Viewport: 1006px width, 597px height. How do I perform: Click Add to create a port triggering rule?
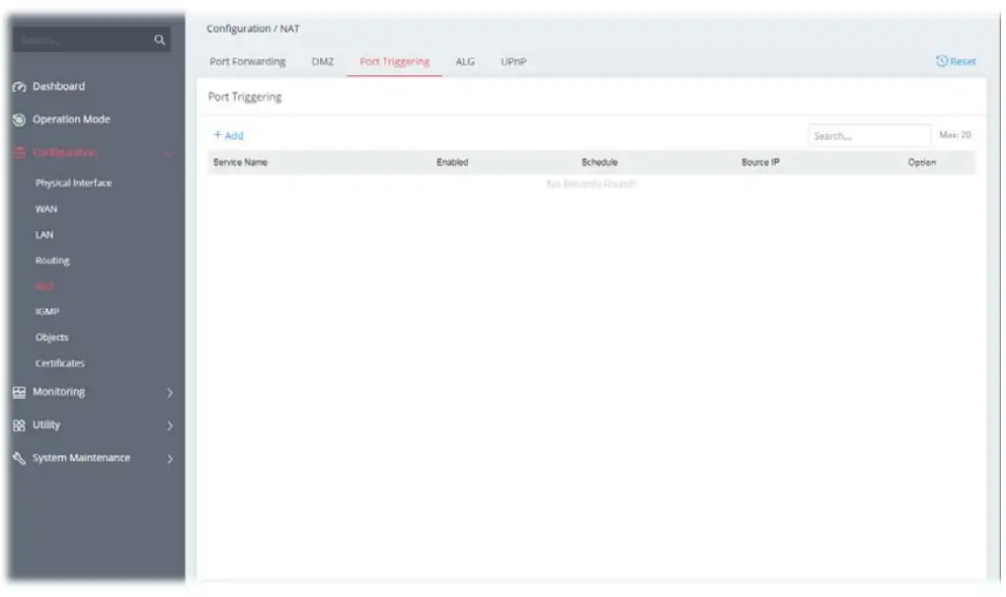228,135
